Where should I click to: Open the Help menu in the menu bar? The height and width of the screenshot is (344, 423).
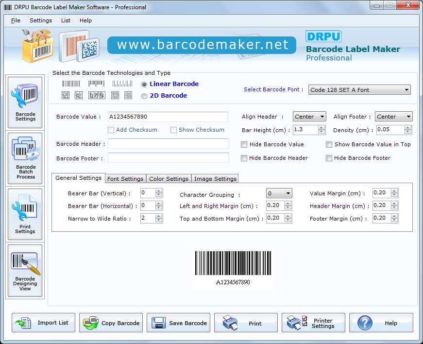85,20
